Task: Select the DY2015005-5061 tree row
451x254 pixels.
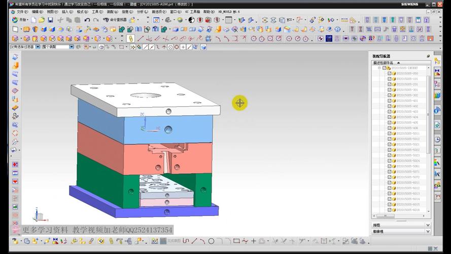Action: coord(400,166)
